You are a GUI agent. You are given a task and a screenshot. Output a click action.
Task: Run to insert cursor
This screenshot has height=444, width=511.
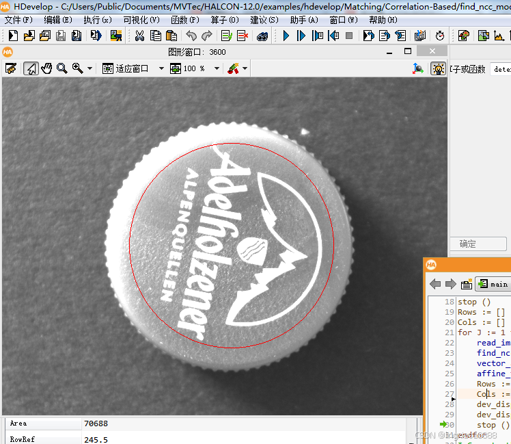301,36
